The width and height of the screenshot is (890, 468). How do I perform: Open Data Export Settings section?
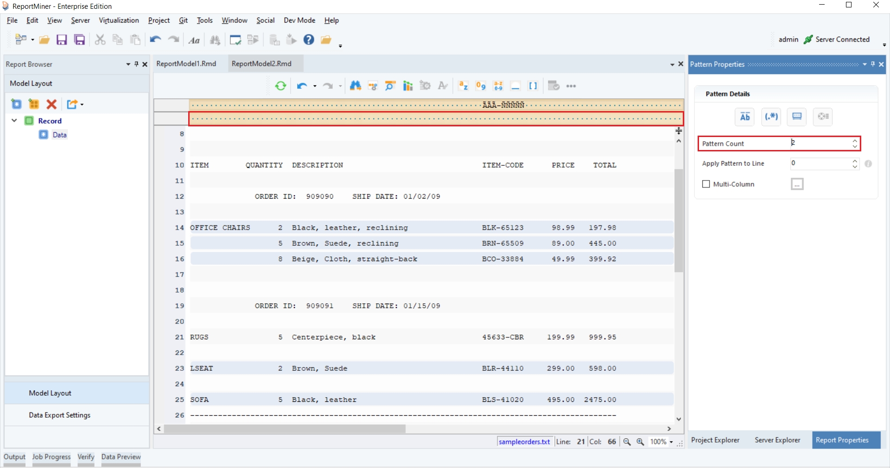(59, 415)
